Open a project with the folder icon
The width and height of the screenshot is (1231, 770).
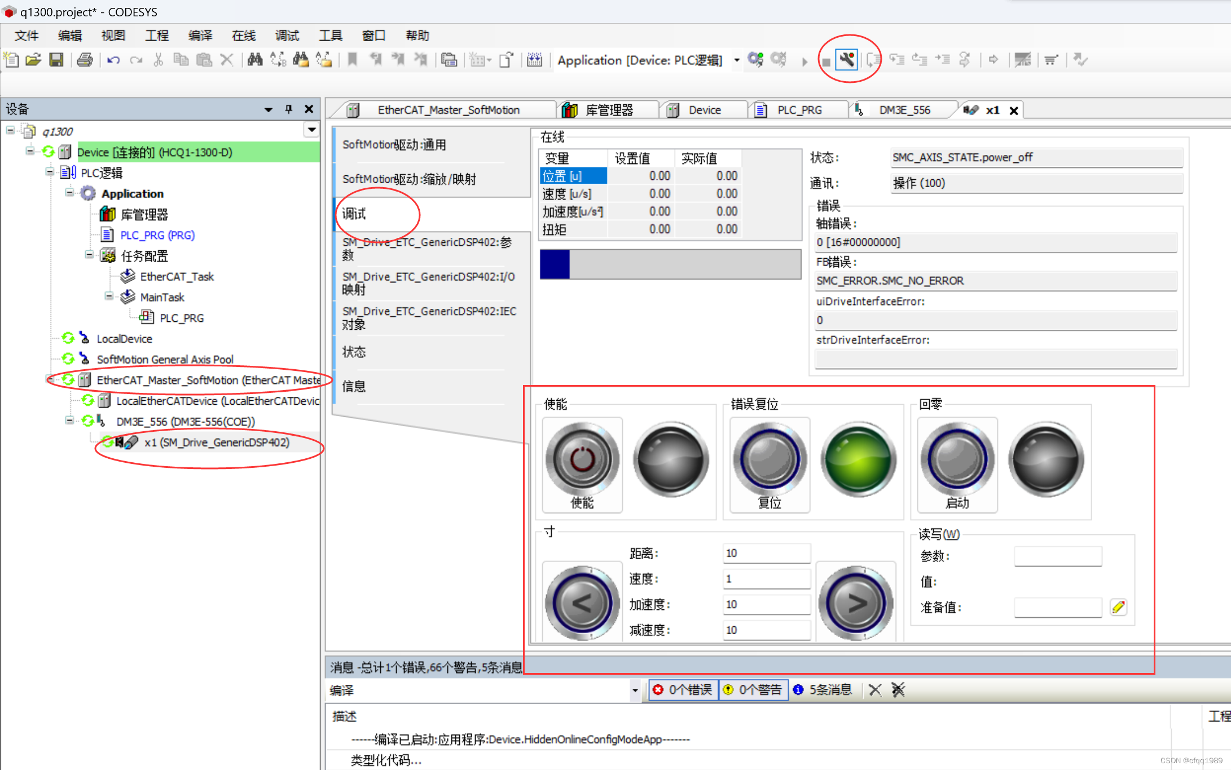(34, 60)
